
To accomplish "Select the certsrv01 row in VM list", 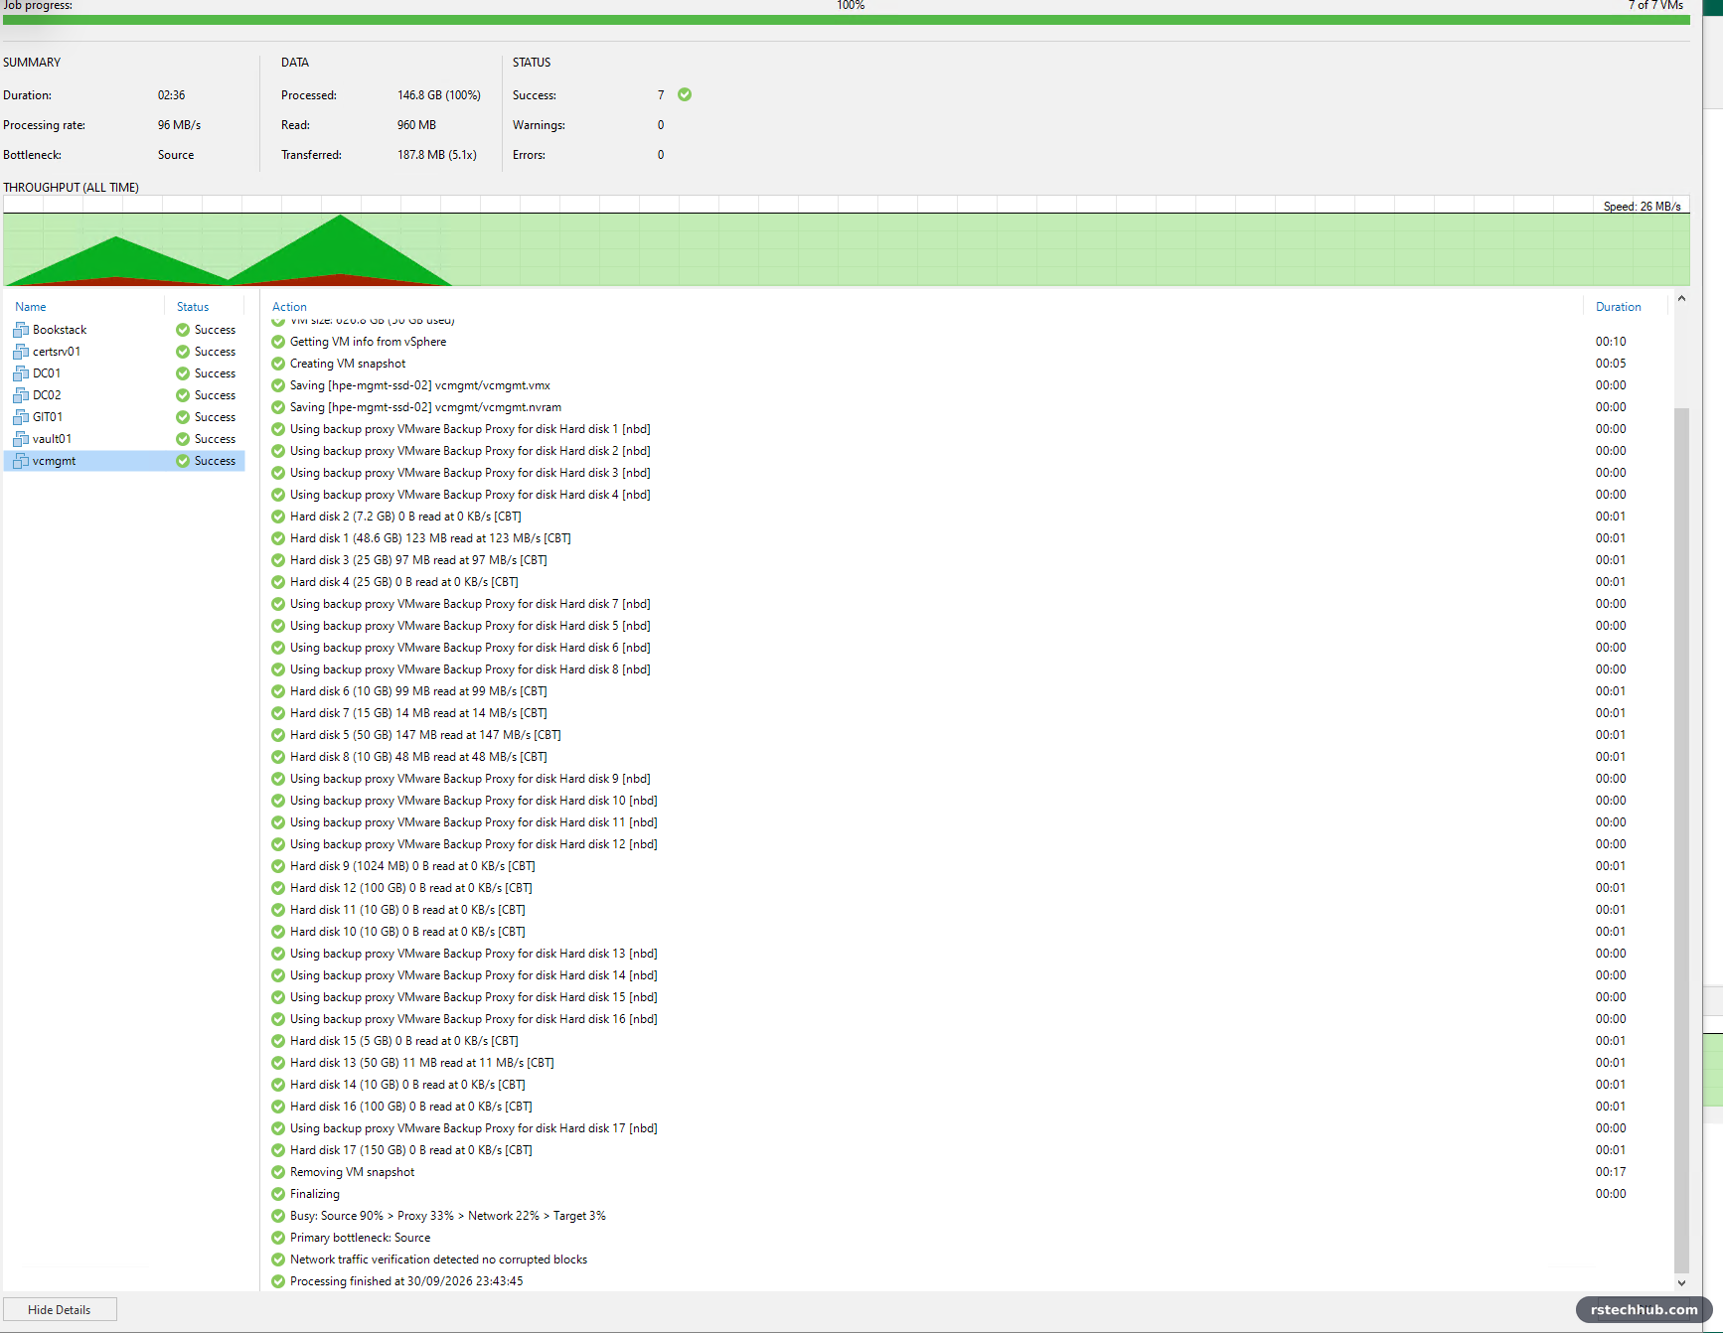I will [124, 352].
